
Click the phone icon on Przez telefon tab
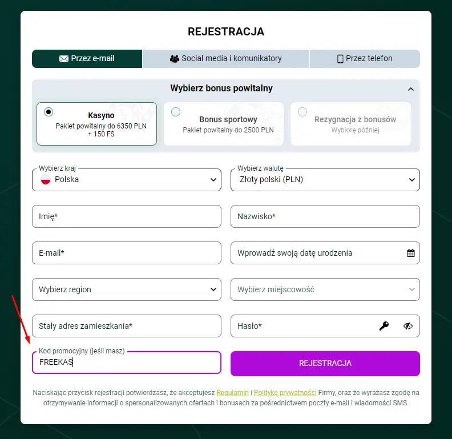(340, 59)
